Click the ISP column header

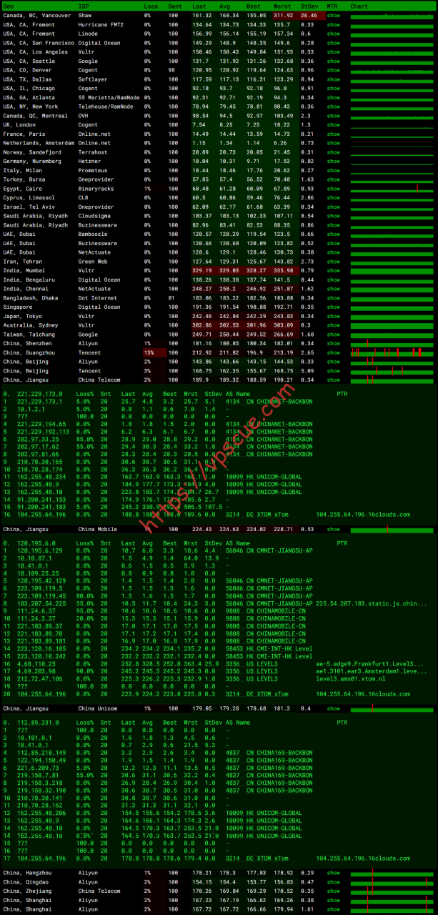(84, 6)
